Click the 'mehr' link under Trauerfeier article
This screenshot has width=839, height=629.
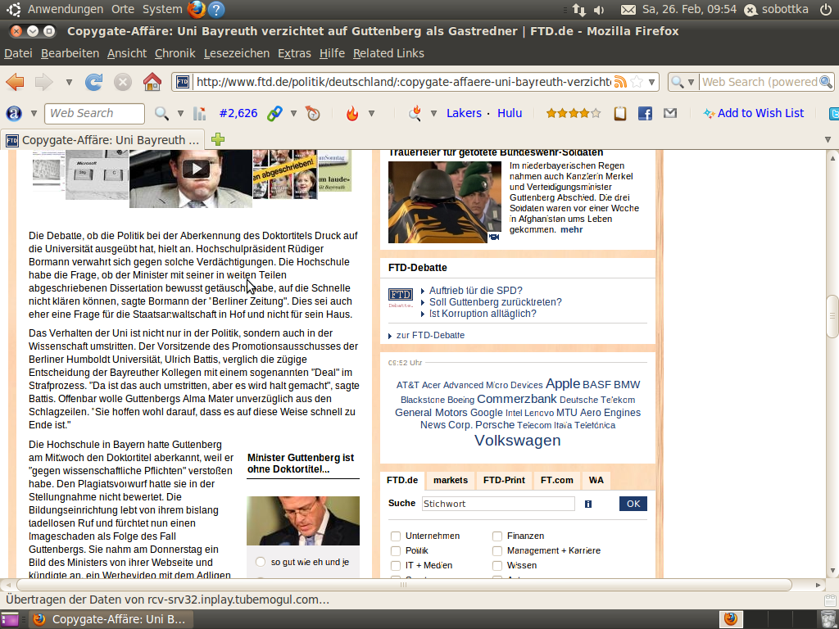pos(571,229)
